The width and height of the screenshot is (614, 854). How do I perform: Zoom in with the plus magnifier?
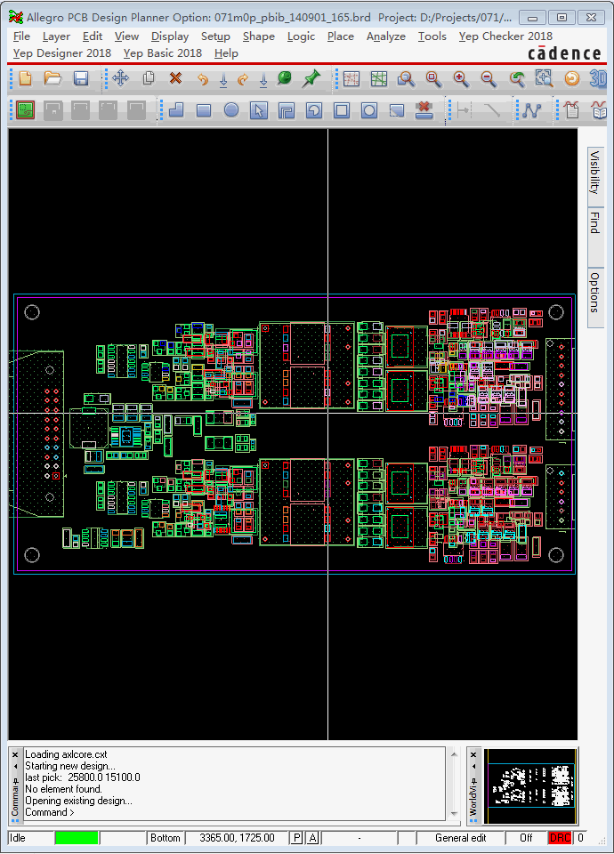pyautogui.click(x=461, y=79)
